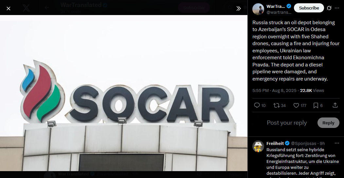The width and height of the screenshot is (344, 178).
Task: Collapse side panel using double chevron icon
Action: (x=239, y=9)
